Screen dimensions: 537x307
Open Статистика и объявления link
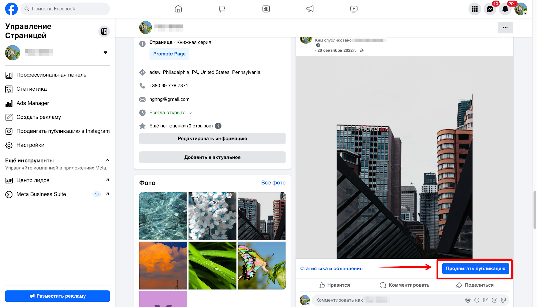tap(331, 269)
